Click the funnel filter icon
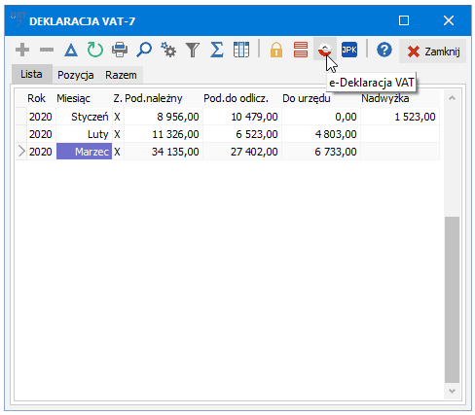 [x=193, y=50]
